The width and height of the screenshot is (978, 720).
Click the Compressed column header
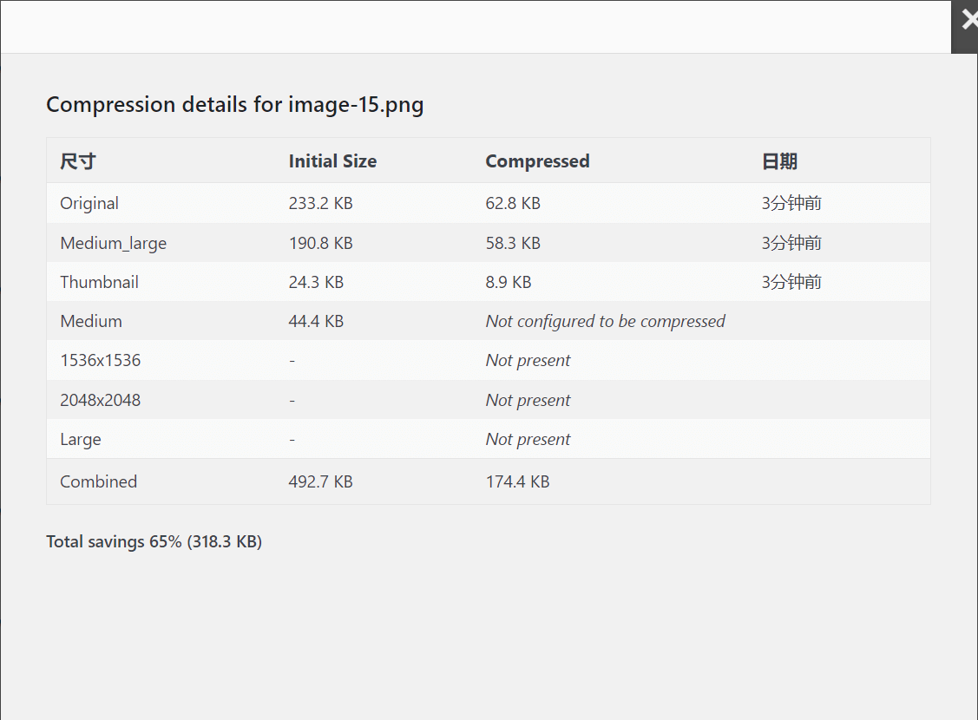point(537,161)
